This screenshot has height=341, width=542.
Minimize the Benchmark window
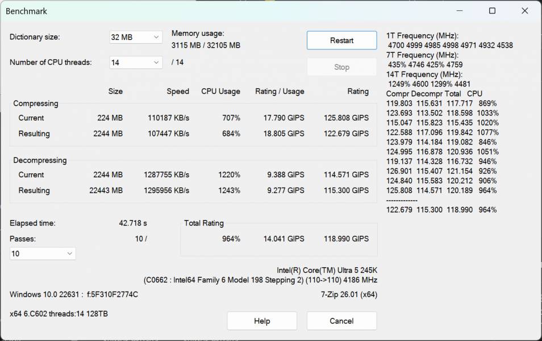pos(460,11)
